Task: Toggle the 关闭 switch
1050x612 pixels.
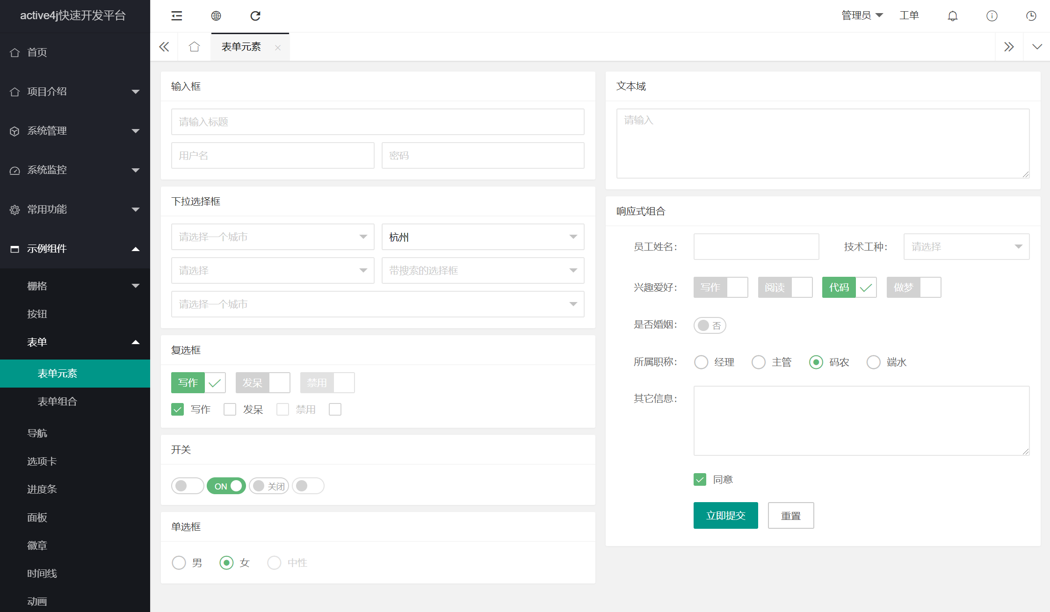Action: [x=269, y=486]
